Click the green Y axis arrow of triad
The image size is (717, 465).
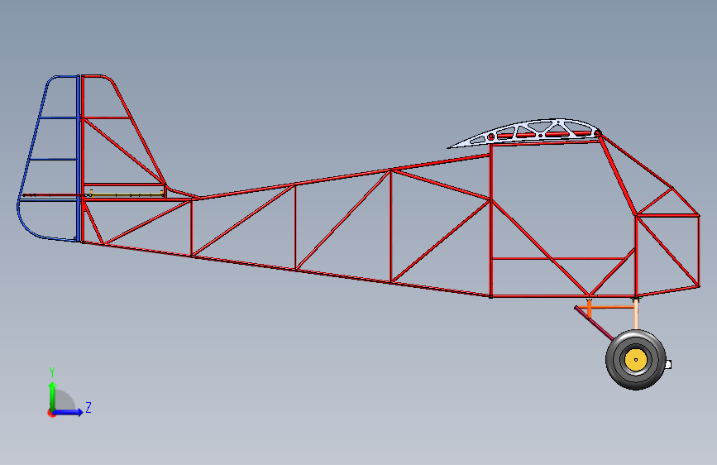pos(52,395)
